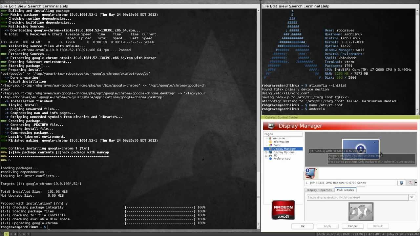
Task: Click OK in Catalyst Control Center
Action: (303, 226)
